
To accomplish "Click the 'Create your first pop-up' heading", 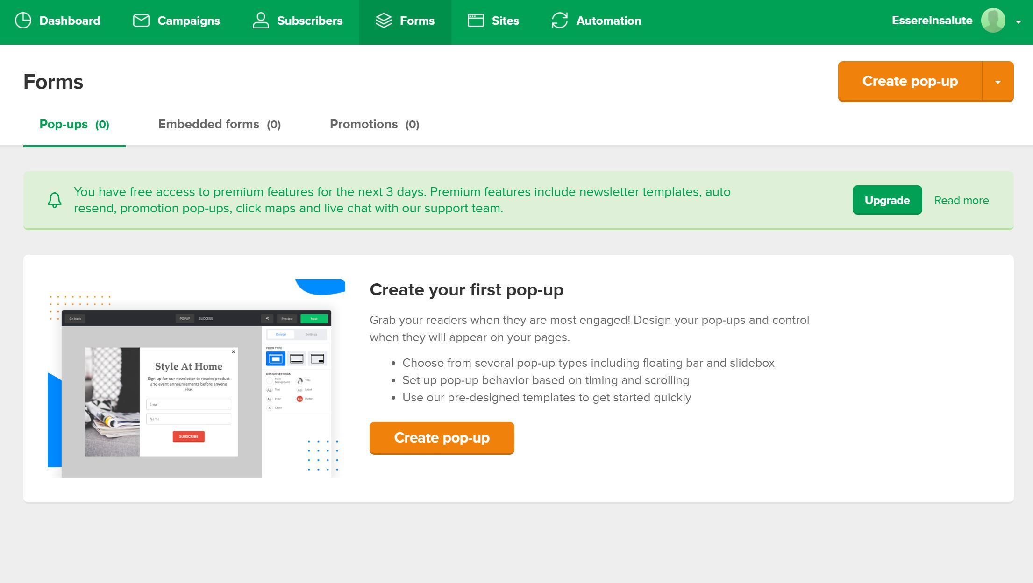I will 466,290.
